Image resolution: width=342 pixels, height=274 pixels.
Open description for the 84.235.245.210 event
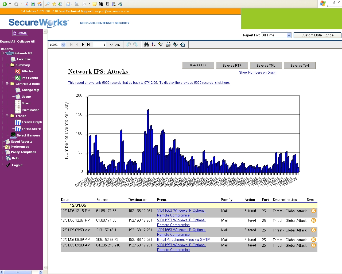[x=314, y=245]
